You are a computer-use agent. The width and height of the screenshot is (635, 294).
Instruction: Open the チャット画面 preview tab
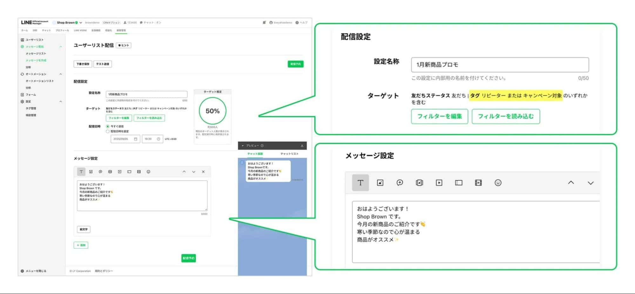click(255, 154)
